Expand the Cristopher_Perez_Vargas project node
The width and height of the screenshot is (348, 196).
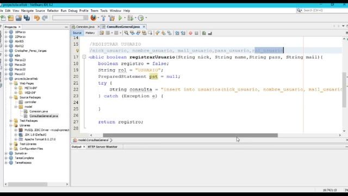(6, 51)
